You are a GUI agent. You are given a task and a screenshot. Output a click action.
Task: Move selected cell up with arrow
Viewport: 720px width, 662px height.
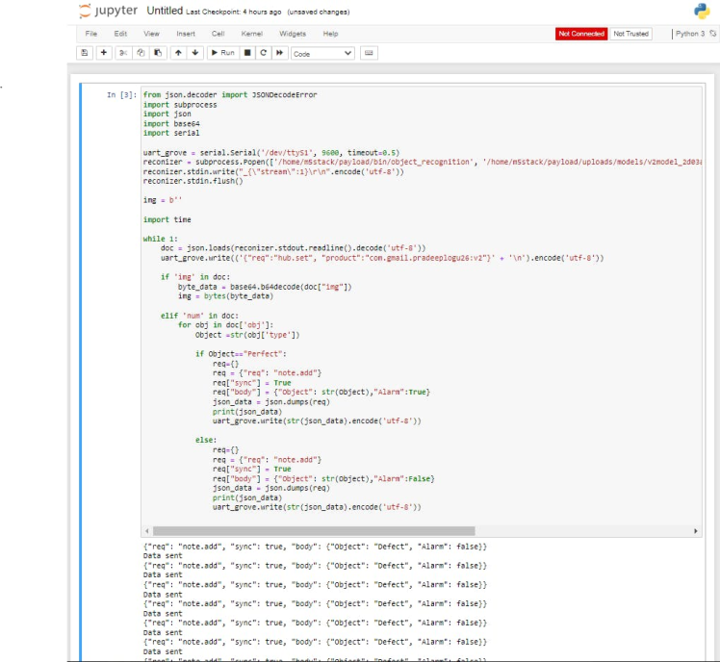pos(179,53)
